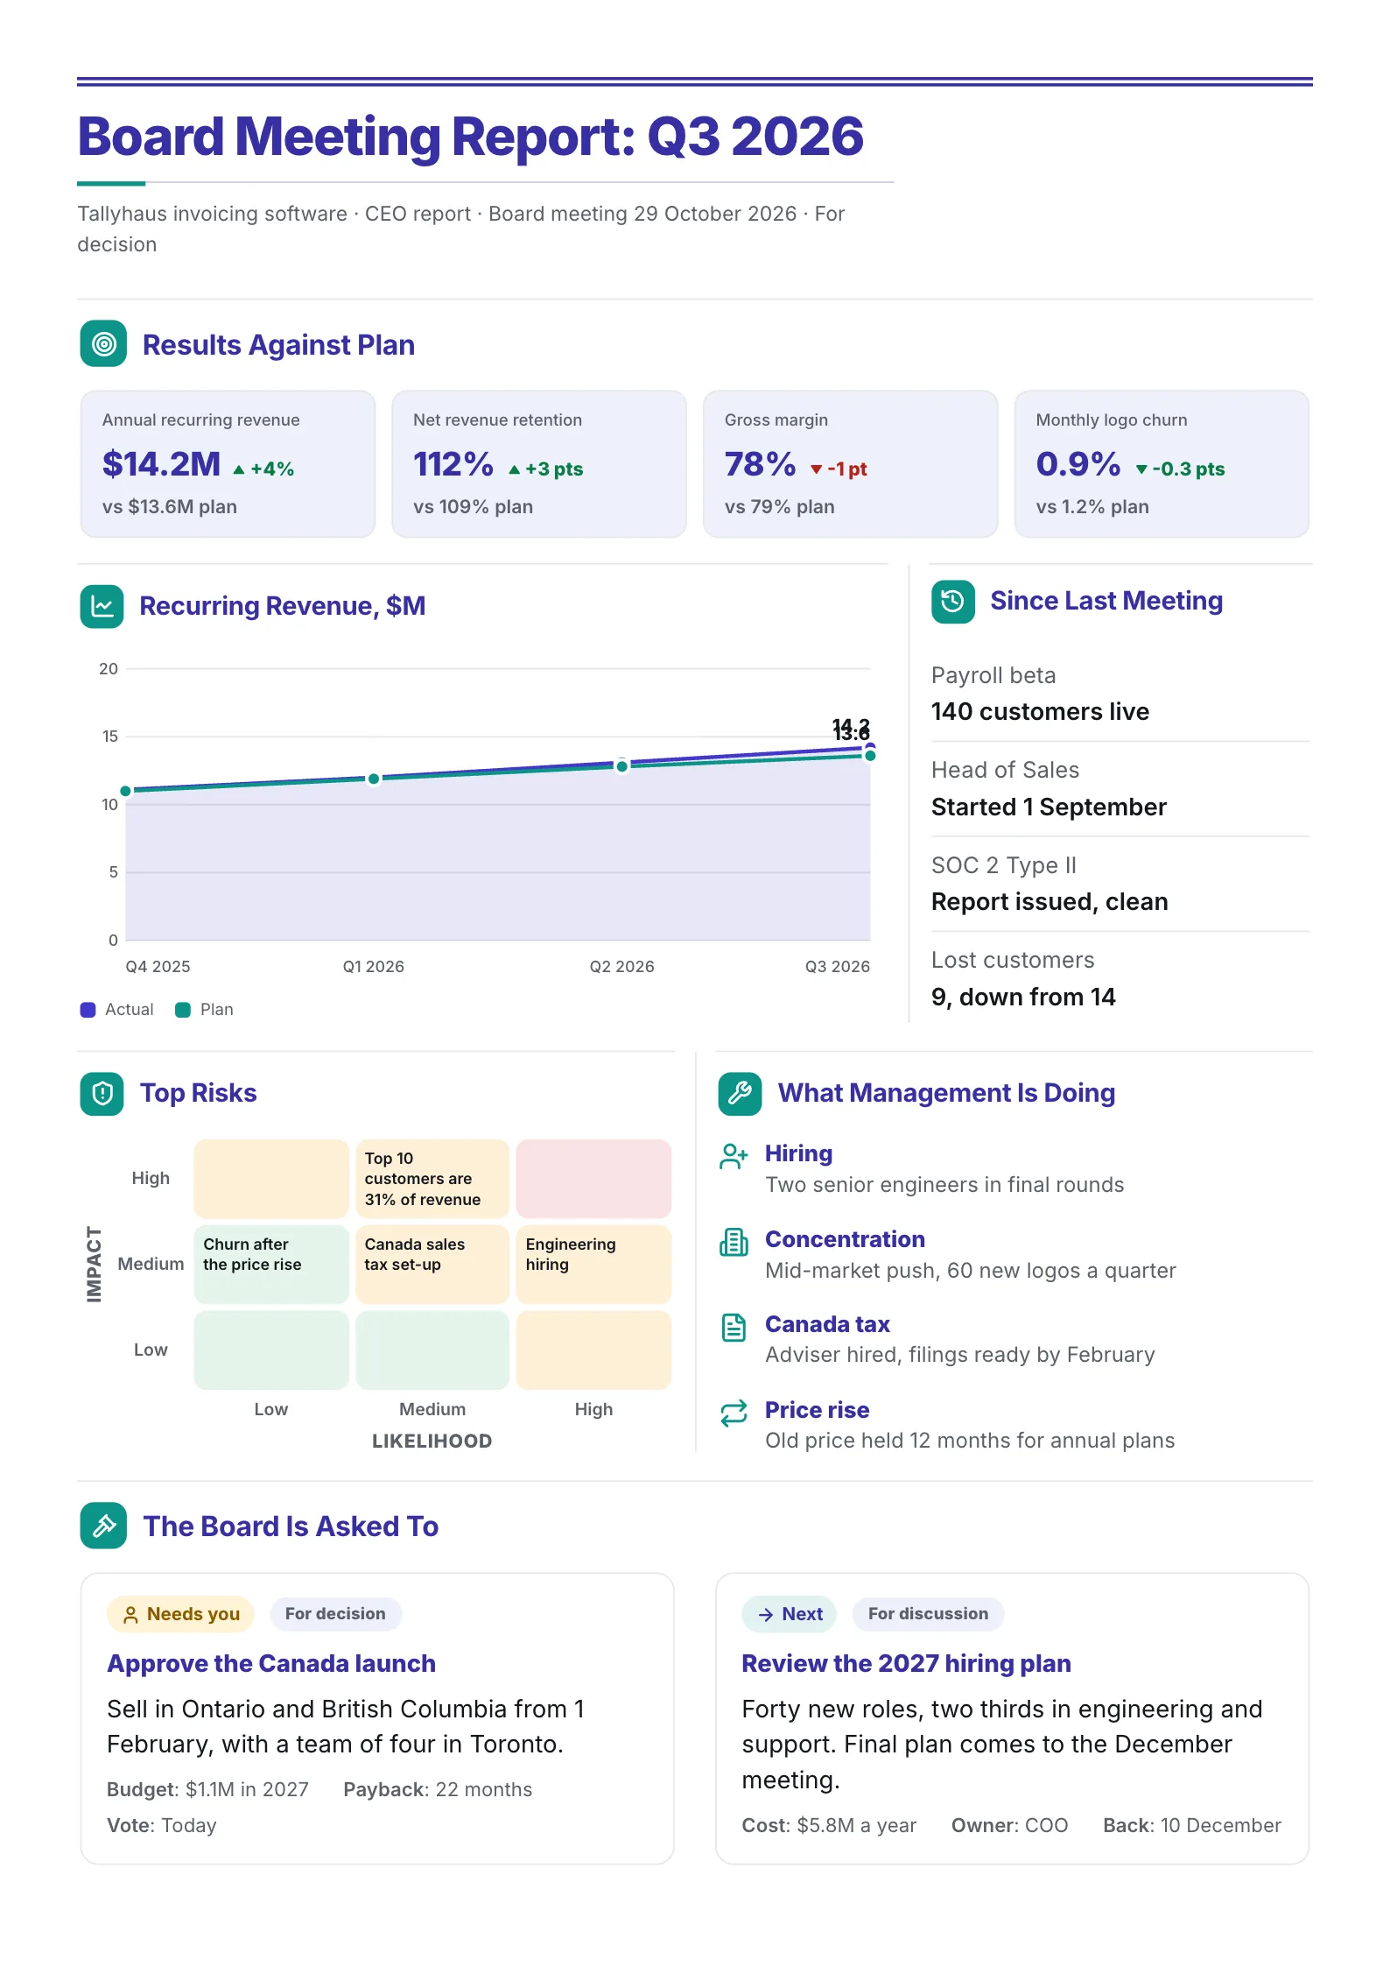The height and width of the screenshot is (1967, 1390).
Task: Click the Plan legend color swatch
Action: (x=183, y=1010)
